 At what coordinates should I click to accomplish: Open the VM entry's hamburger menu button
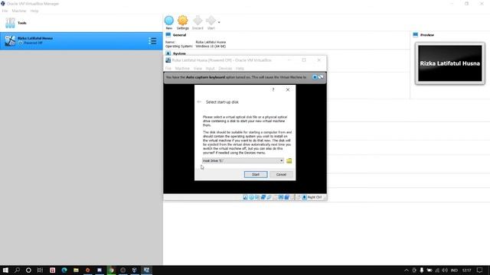[152, 40]
